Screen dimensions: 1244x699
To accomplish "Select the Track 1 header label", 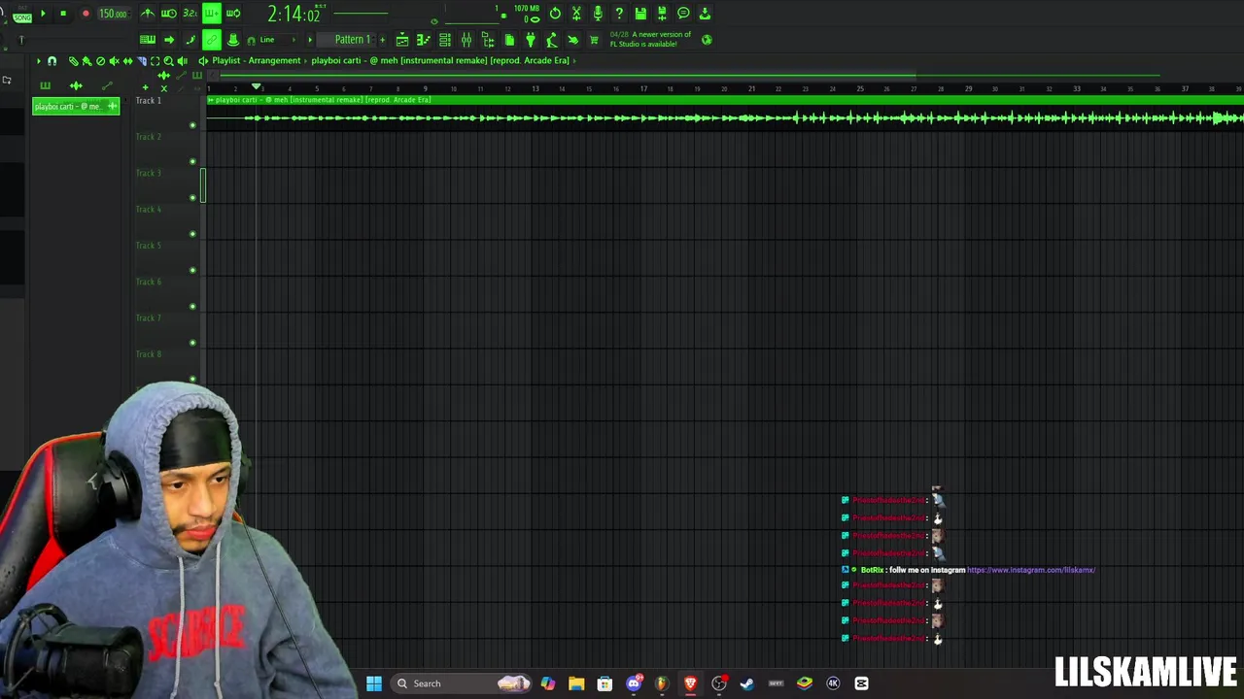I will click(x=148, y=101).
